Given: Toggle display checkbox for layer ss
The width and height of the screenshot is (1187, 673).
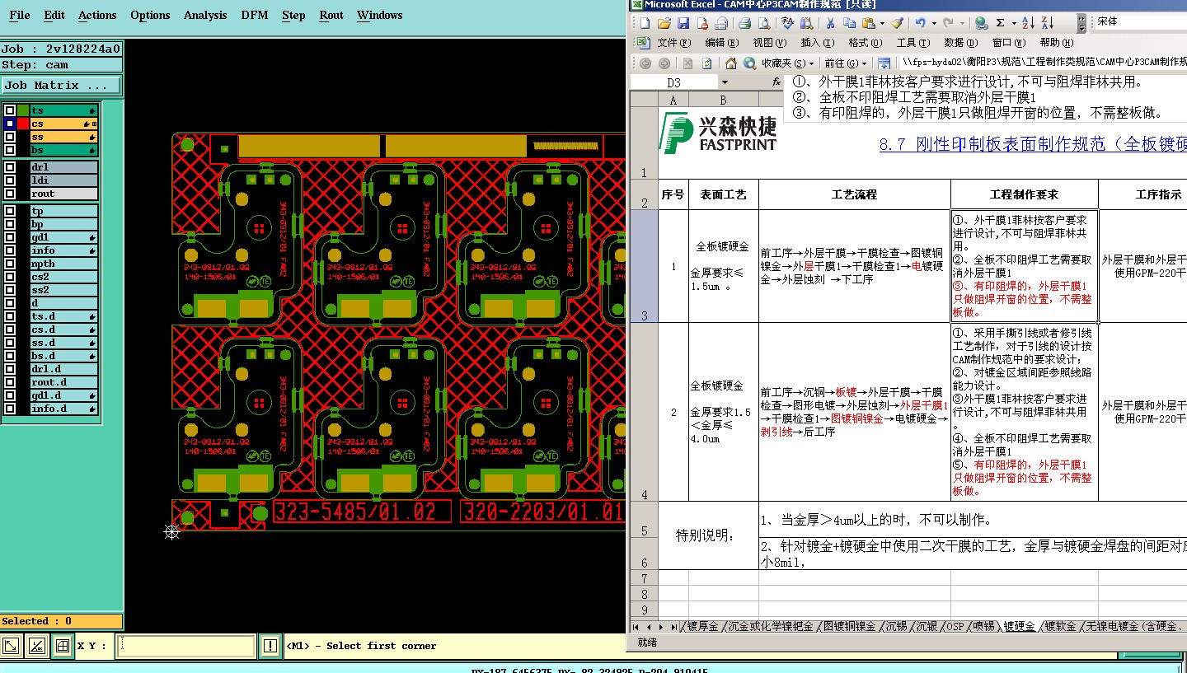Looking at the screenshot, I should click(x=10, y=137).
